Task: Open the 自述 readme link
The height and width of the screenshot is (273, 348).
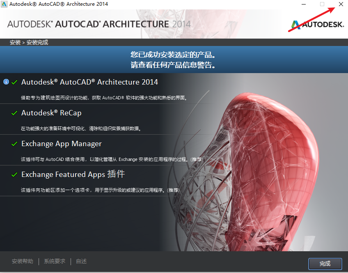Action: [81, 262]
